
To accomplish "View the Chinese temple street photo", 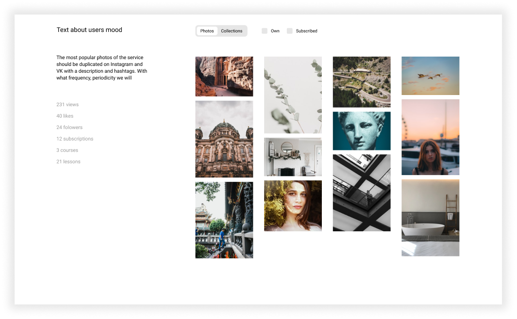I will coord(224,220).
